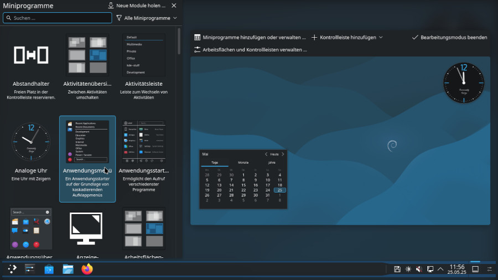The height and width of the screenshot is (280, 498).
Task: Select day 31 in the calendar
Action: 267,195
